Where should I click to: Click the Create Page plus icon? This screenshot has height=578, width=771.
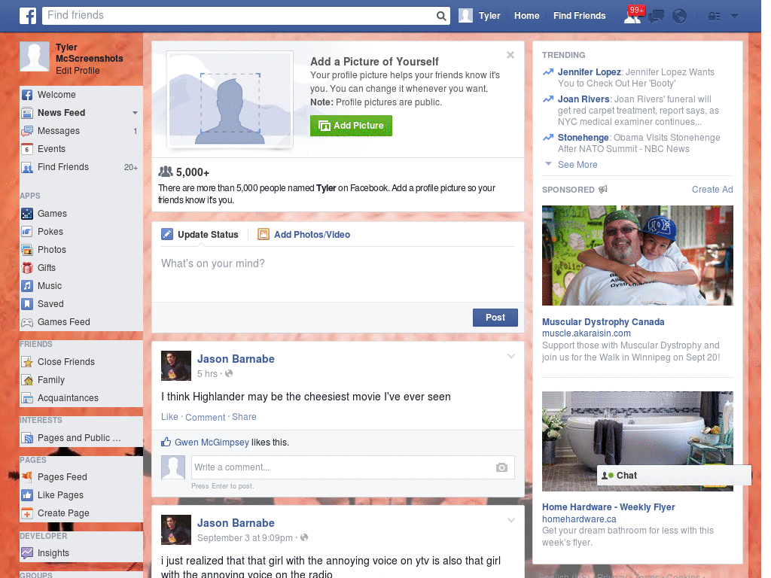click(27, 513)
